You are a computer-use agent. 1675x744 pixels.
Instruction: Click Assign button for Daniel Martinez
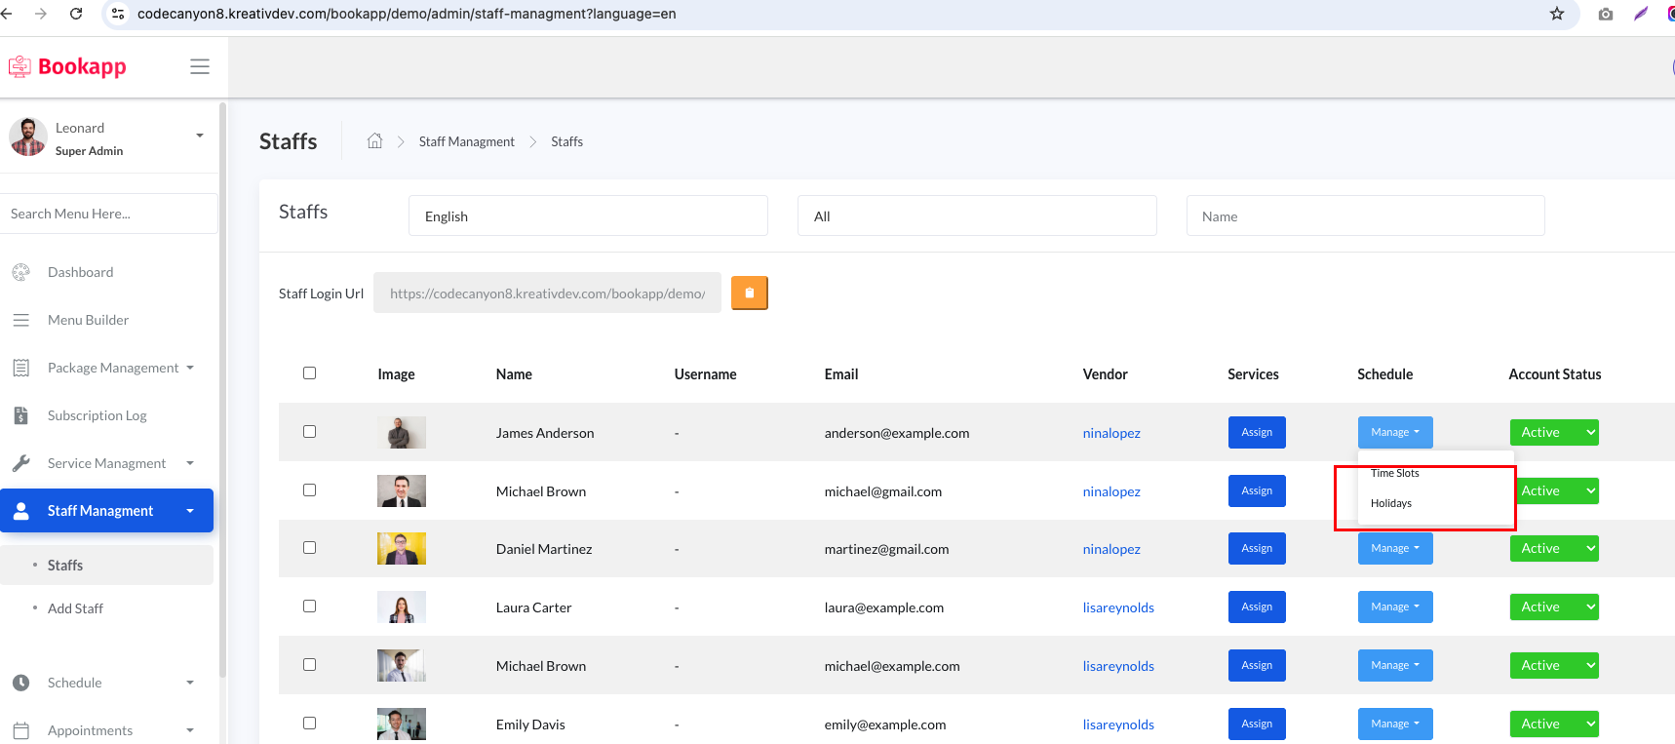[x=1257, y=548]
